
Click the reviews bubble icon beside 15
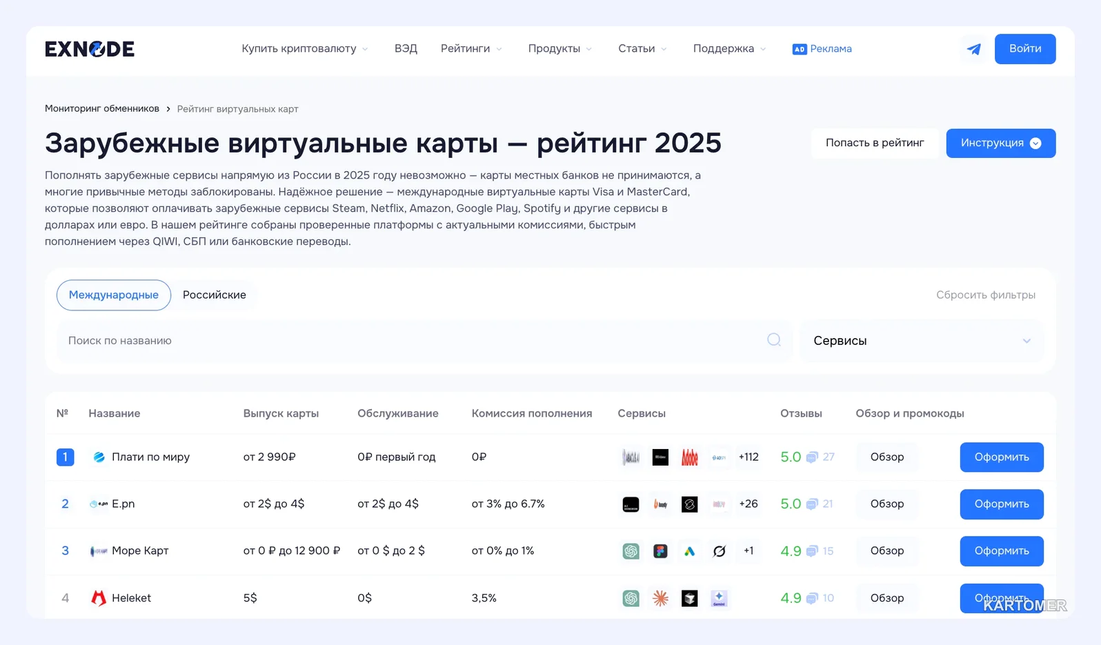[x=812, y=551]
